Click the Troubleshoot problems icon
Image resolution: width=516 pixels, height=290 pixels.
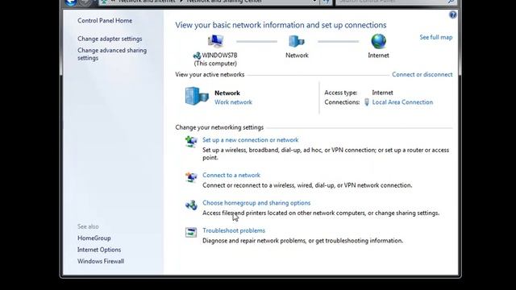pyautogui.click(x=191, y=232)
